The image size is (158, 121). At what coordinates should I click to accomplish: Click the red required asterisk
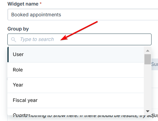(41, 3)
